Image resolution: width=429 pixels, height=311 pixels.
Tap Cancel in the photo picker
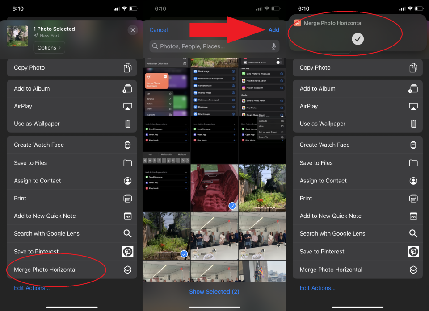tap(159, 30)
